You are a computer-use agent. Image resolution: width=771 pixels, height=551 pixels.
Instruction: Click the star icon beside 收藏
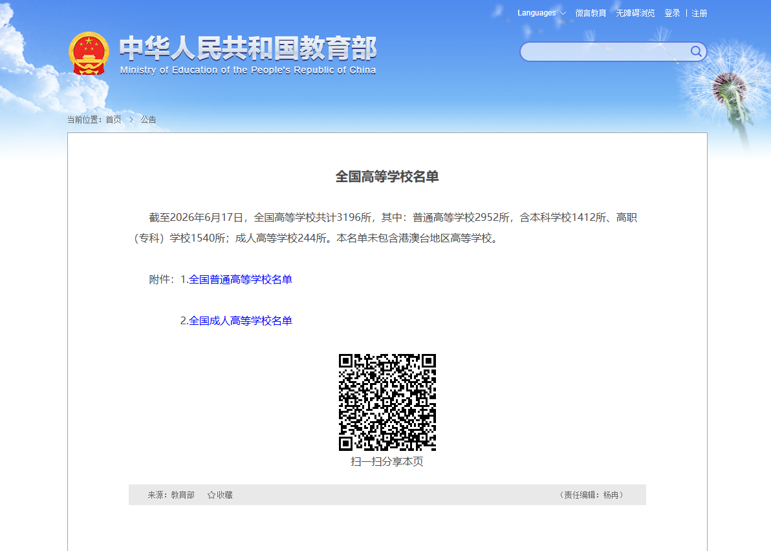coord(212,495)
